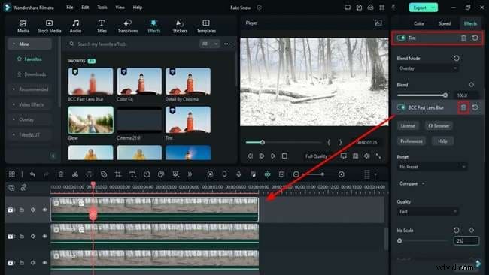Screen dimensions: 489x275
Task: Open the Edit menu
Action: pyautogui.click(x=85, y=8)
